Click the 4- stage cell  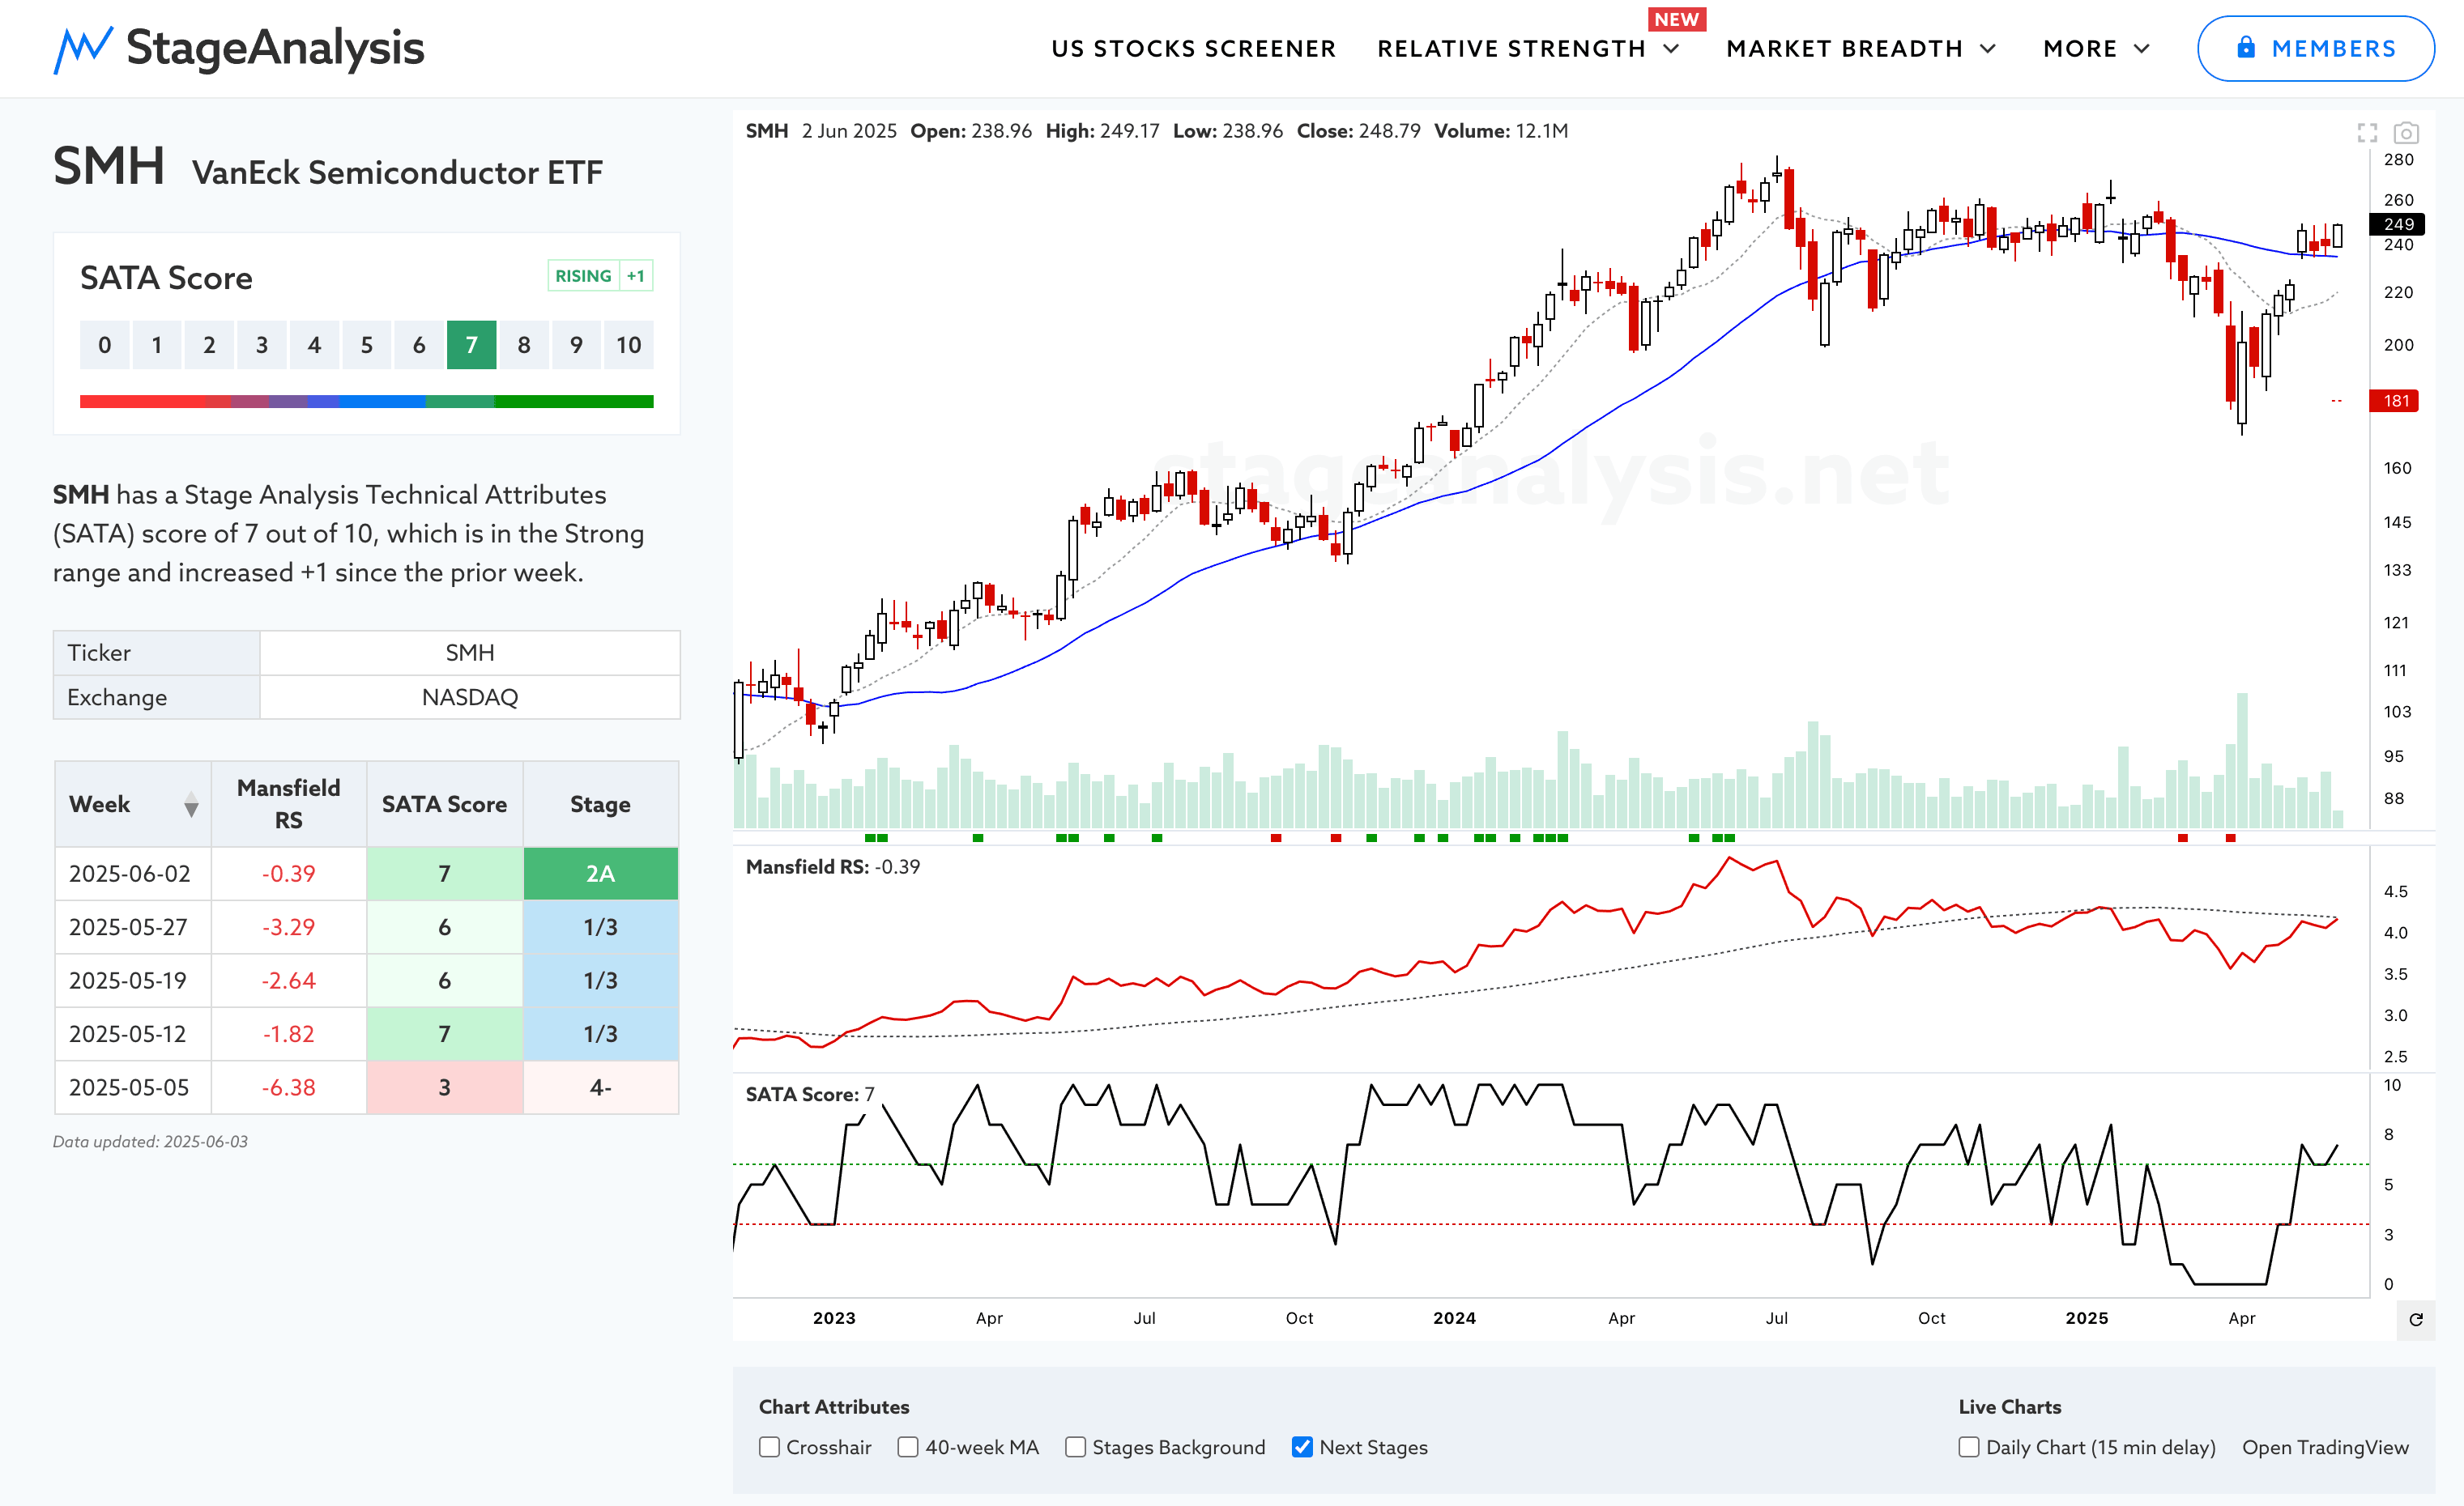pyautogui.click(x=600, y=1087)
